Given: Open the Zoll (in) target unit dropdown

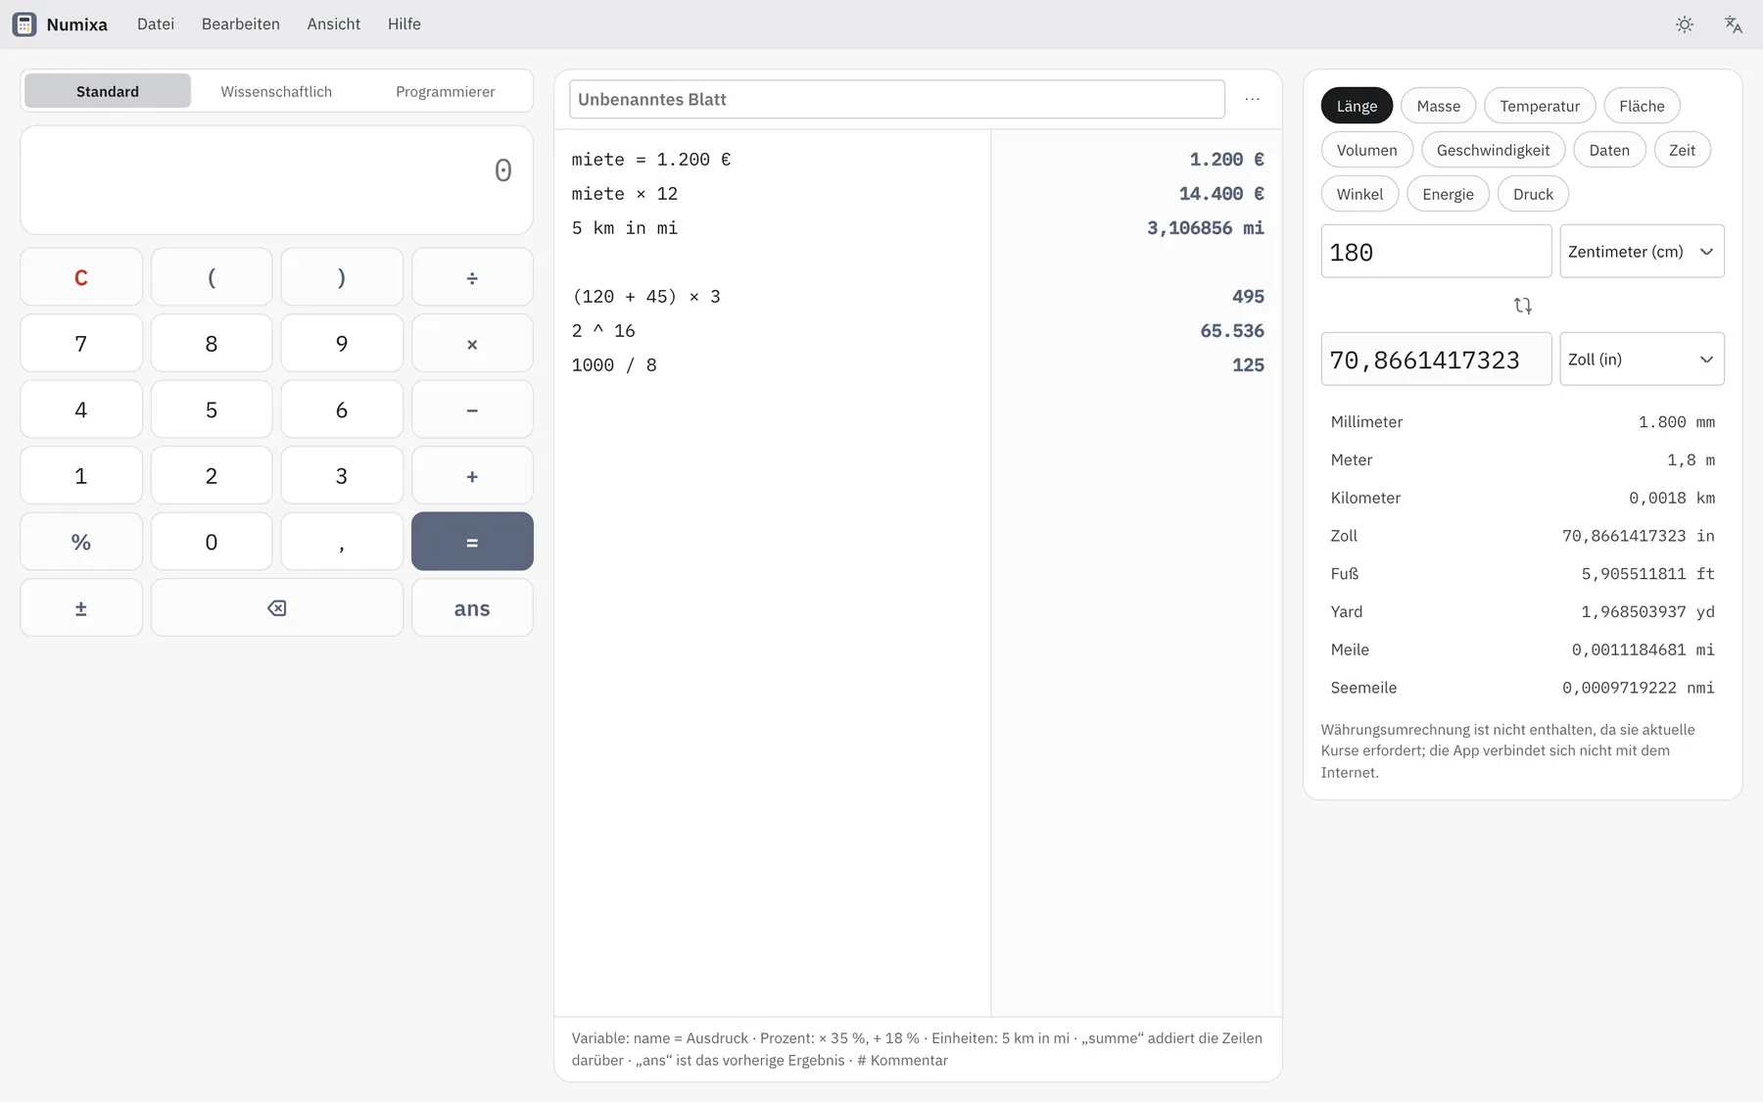Looking at the screenshot, I should 1643,359.
